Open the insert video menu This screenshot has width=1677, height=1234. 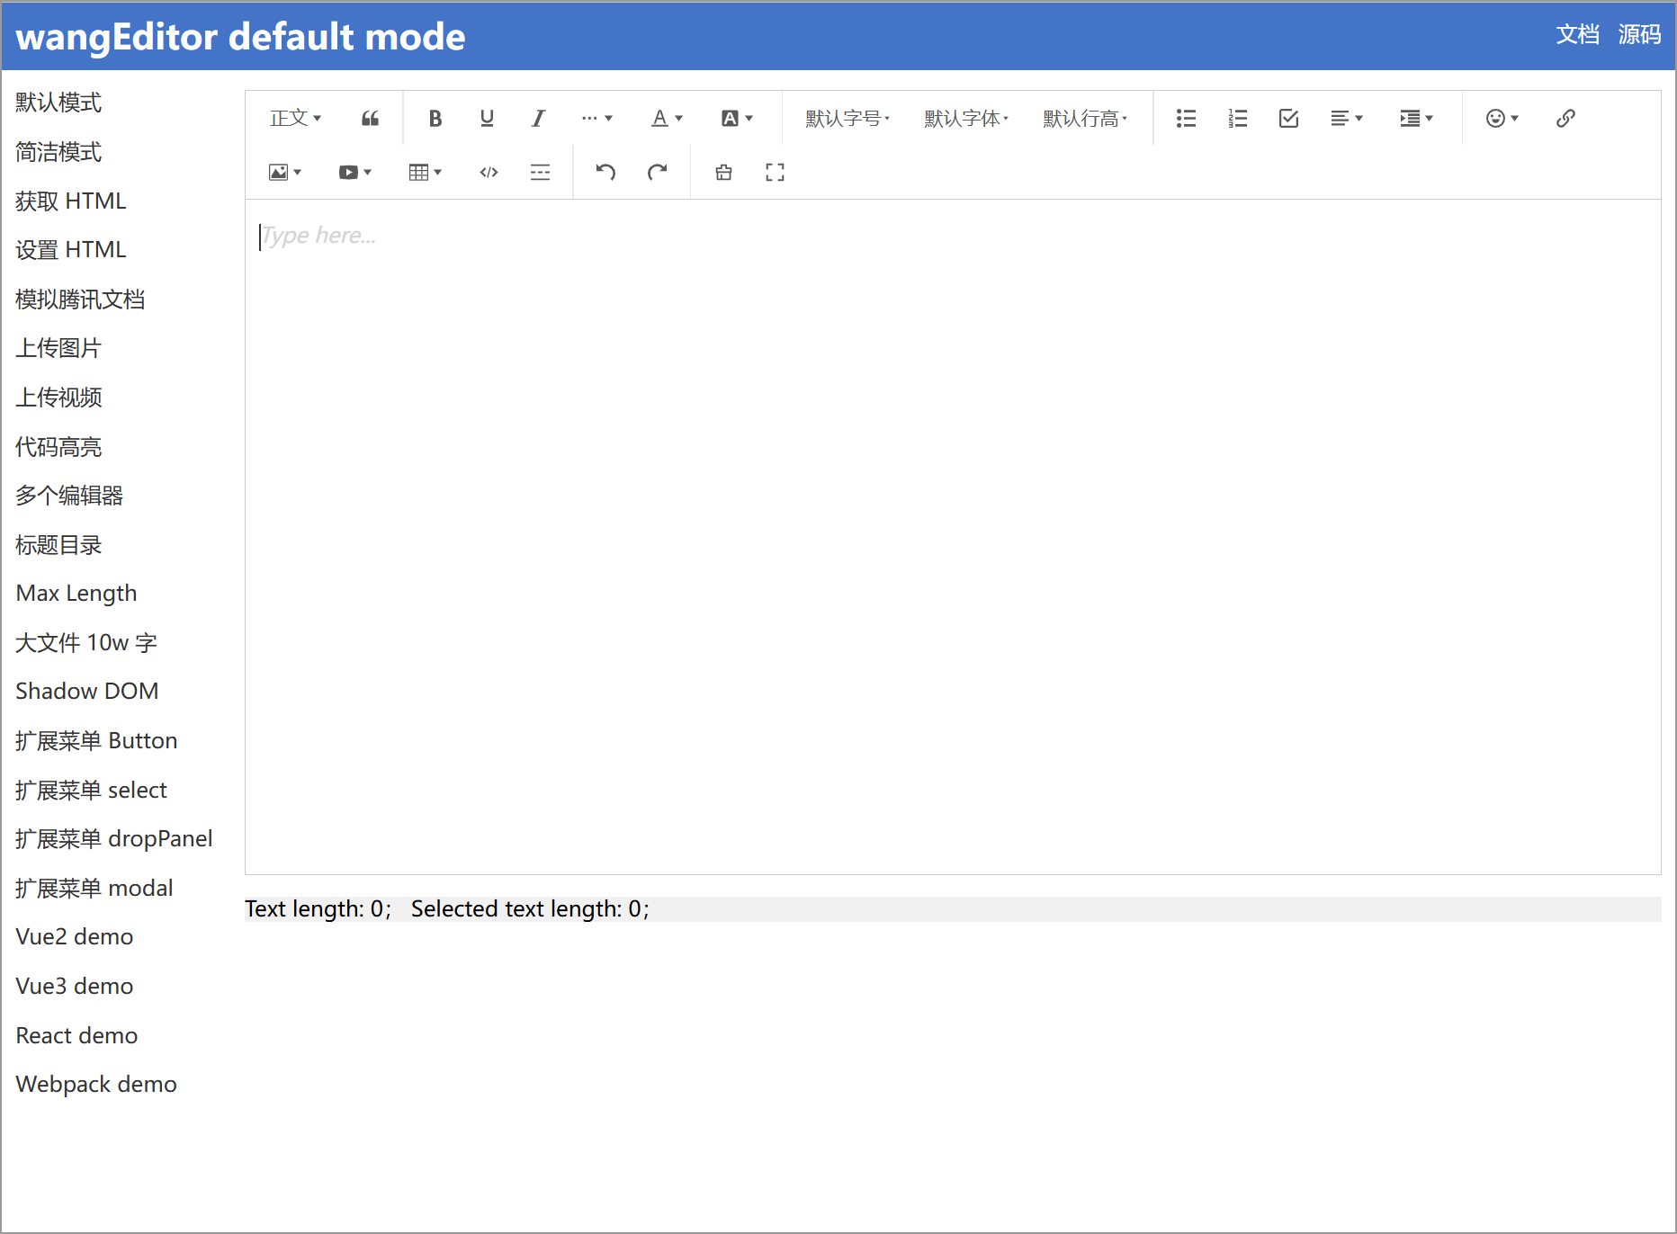coord(355,173)
